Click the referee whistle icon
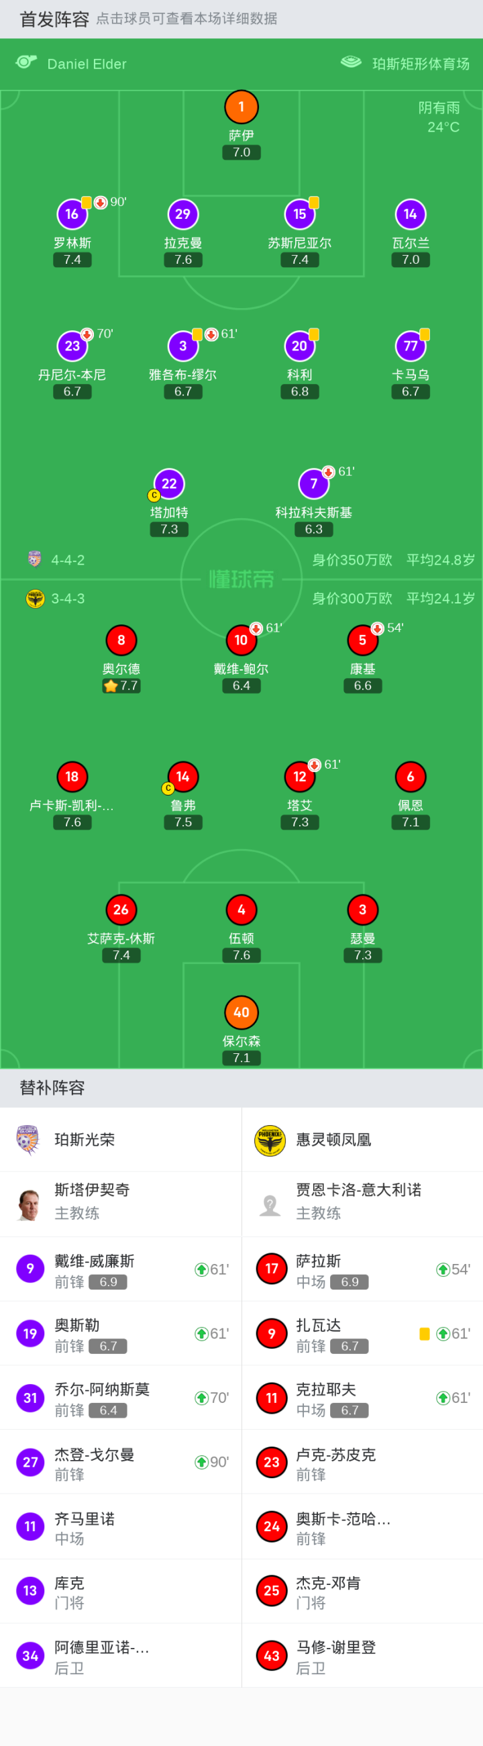483x1746 pixels. click(25, 62)
